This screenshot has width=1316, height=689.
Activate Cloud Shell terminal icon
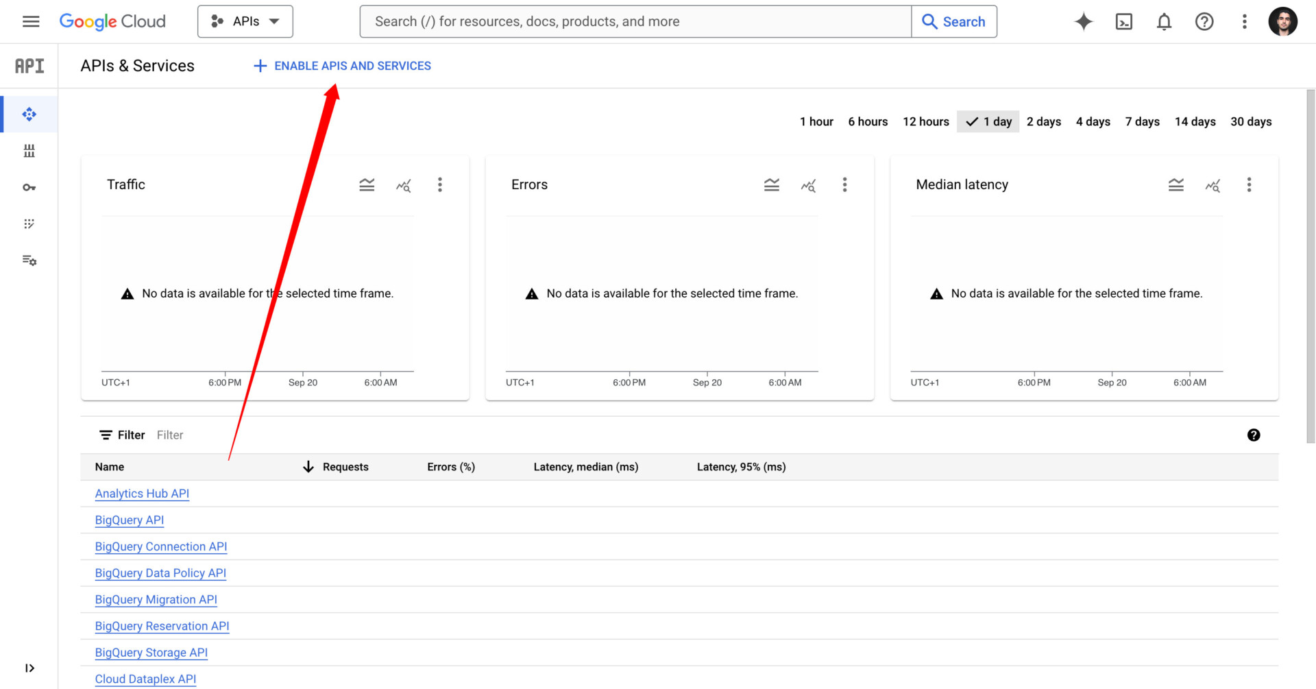[1123, 22]
